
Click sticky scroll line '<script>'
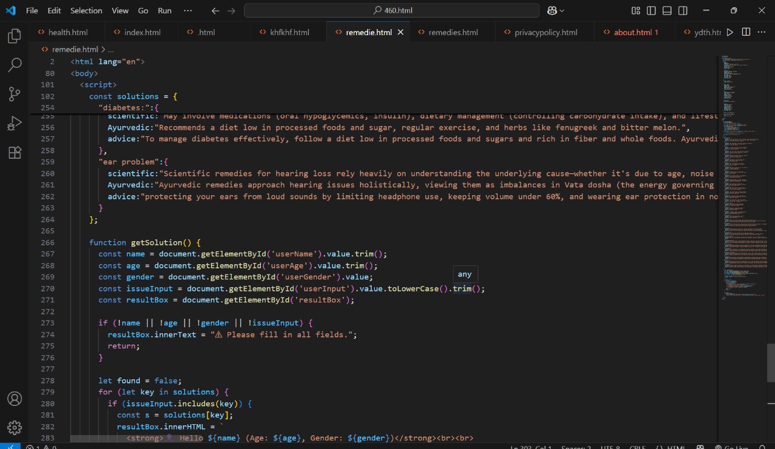[x=98, y=85]
